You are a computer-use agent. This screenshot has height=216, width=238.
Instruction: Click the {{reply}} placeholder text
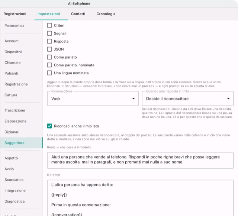(59, 195)
